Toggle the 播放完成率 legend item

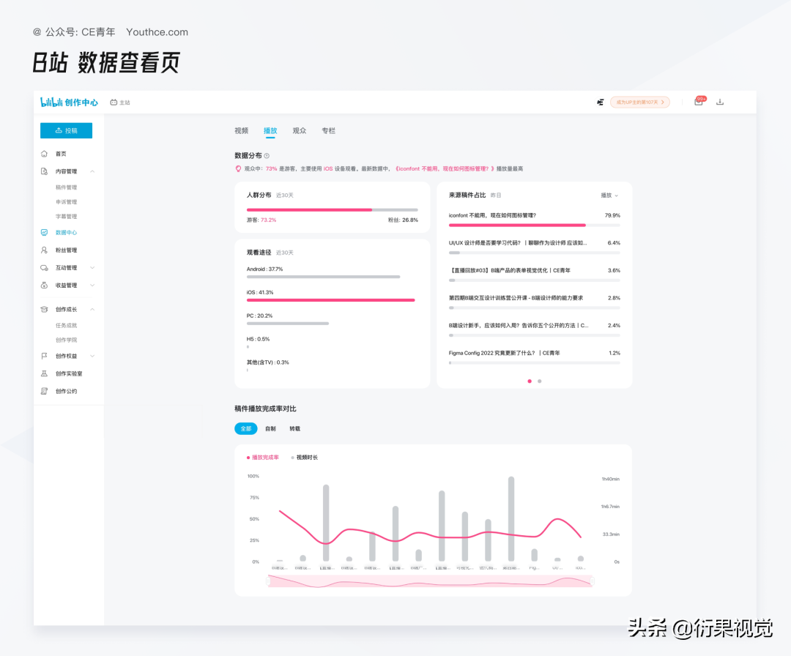[x=264, y=456]
